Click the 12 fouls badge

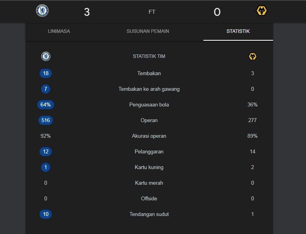click(46, 151)
